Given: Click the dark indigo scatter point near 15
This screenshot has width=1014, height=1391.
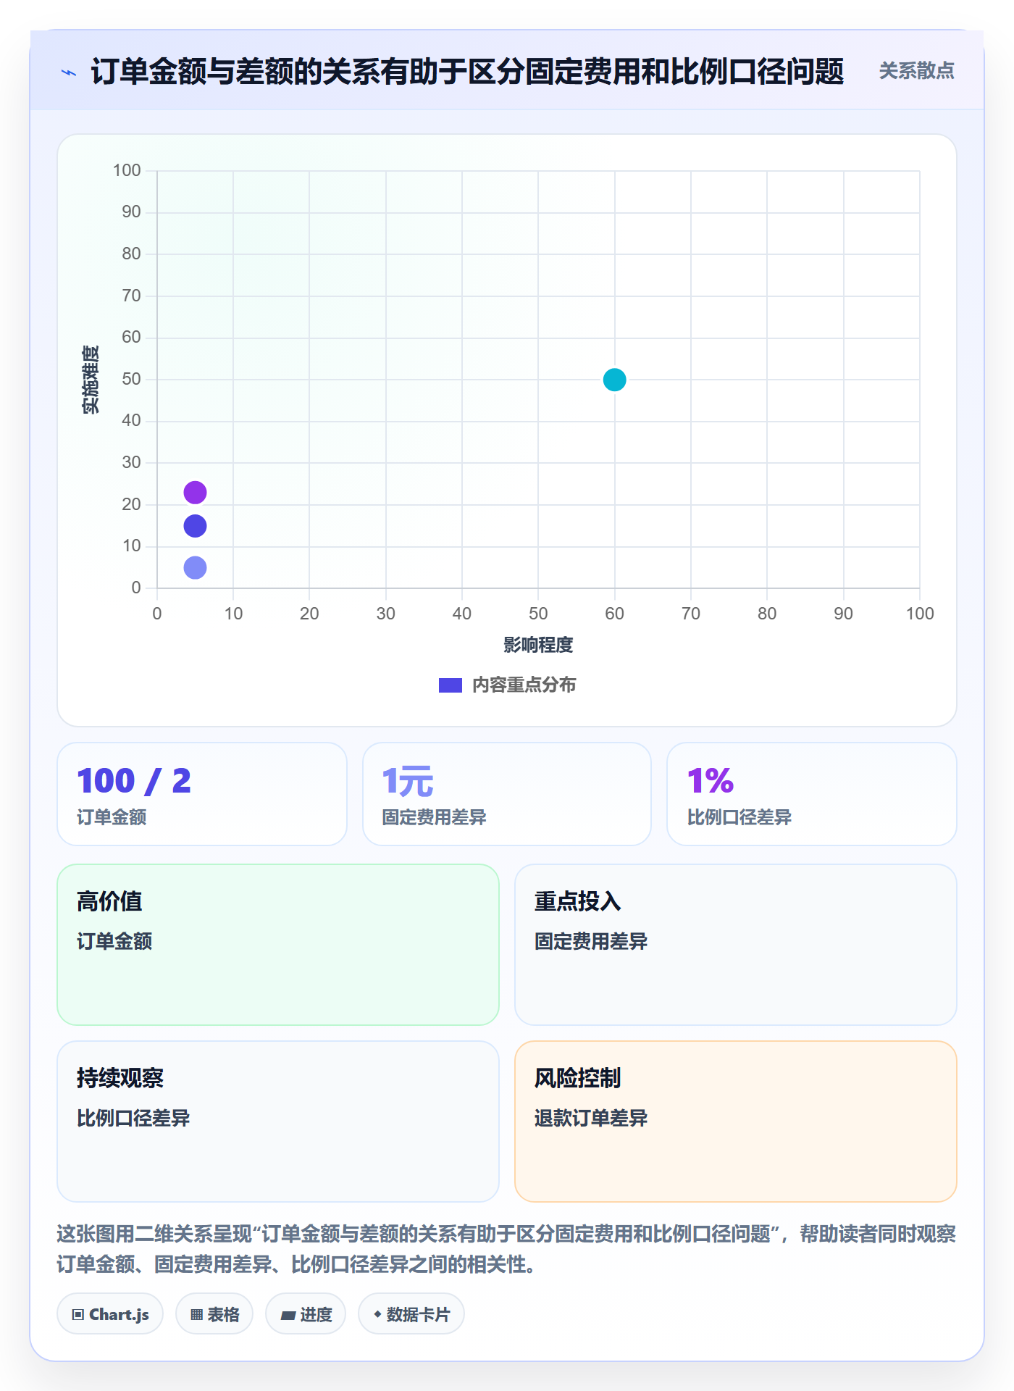Looking at the screenshot, I should (195, 526).
